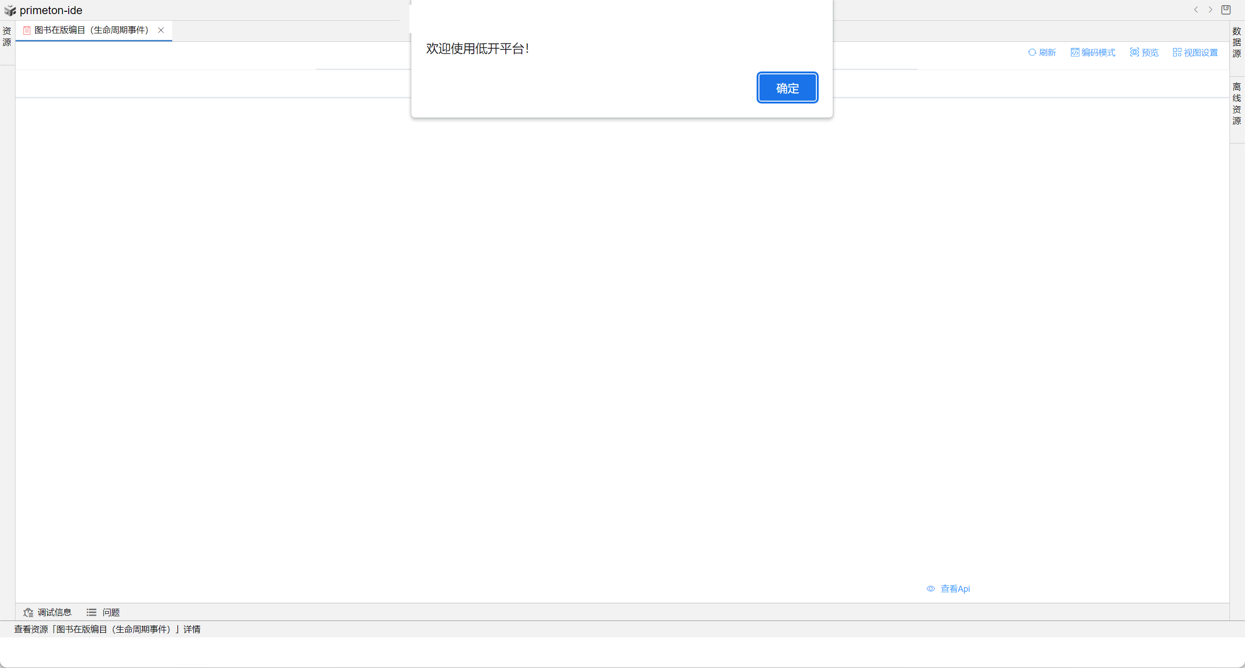Click the 预览 preview eye icon
The image size is (1245, 668).
pyautogui.click(x=1134, y=52)
